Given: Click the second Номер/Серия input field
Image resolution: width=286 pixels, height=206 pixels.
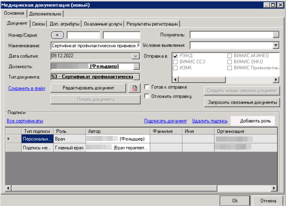Looking at the screenshot, I should click(x=122, y=35).
